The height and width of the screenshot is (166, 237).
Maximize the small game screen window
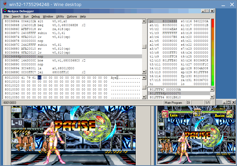pyautogui.click(x=229, y=102)
